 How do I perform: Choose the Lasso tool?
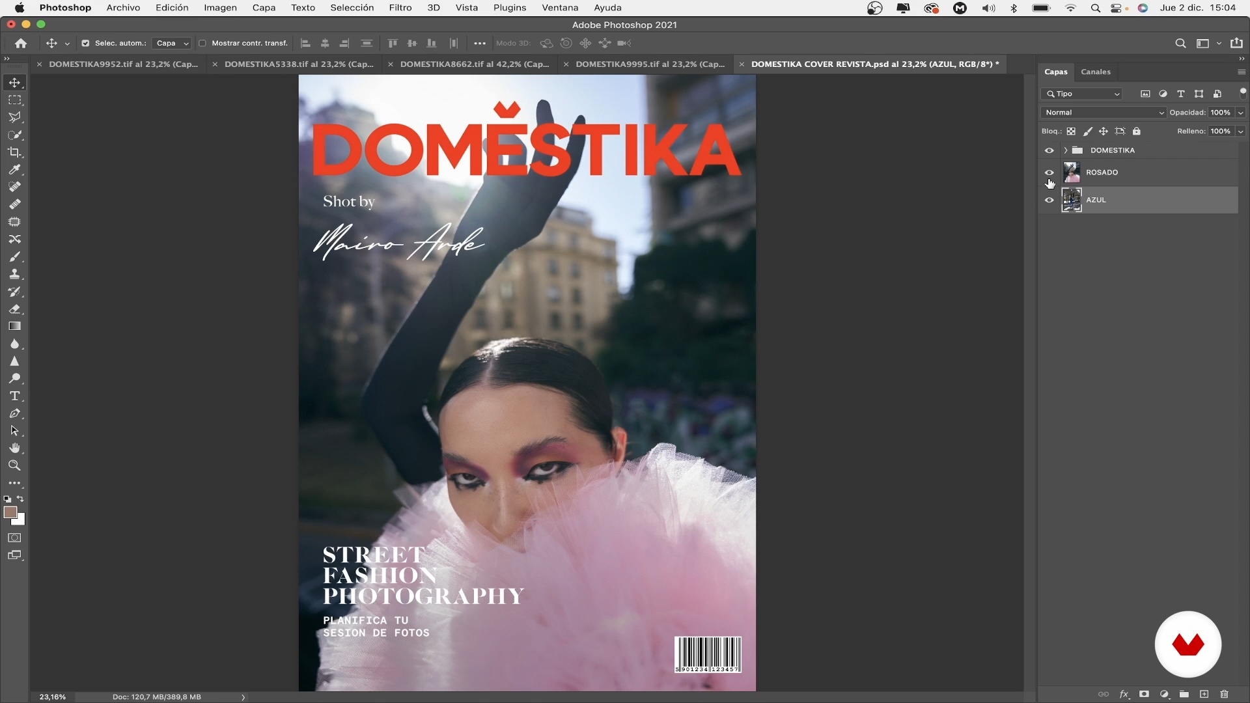pos(14,117)
